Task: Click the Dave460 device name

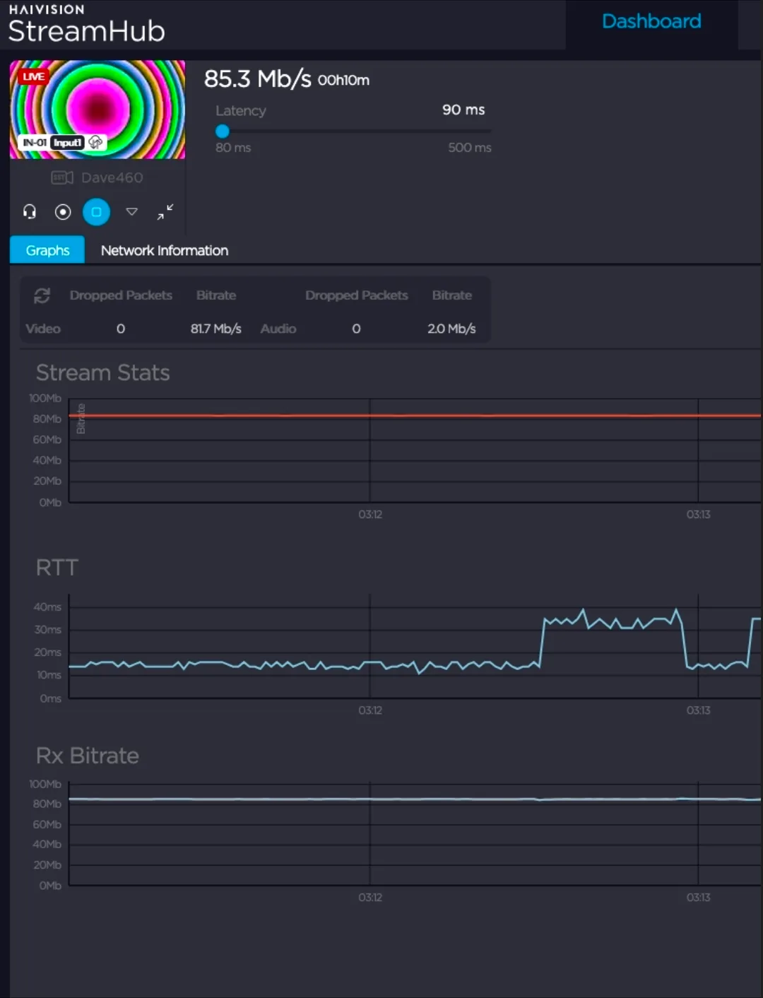Action: (112, 177)
